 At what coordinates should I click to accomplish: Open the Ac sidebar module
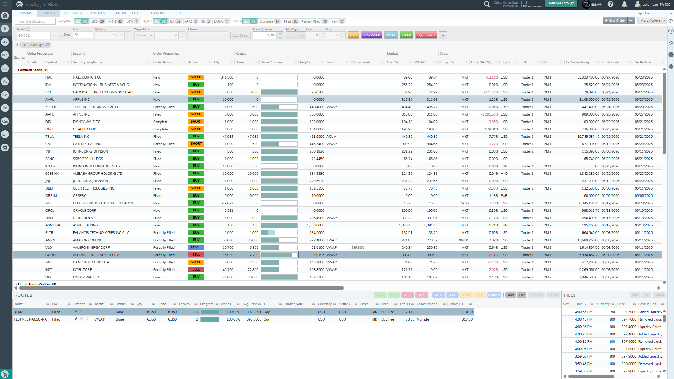[x=5, y=82]
